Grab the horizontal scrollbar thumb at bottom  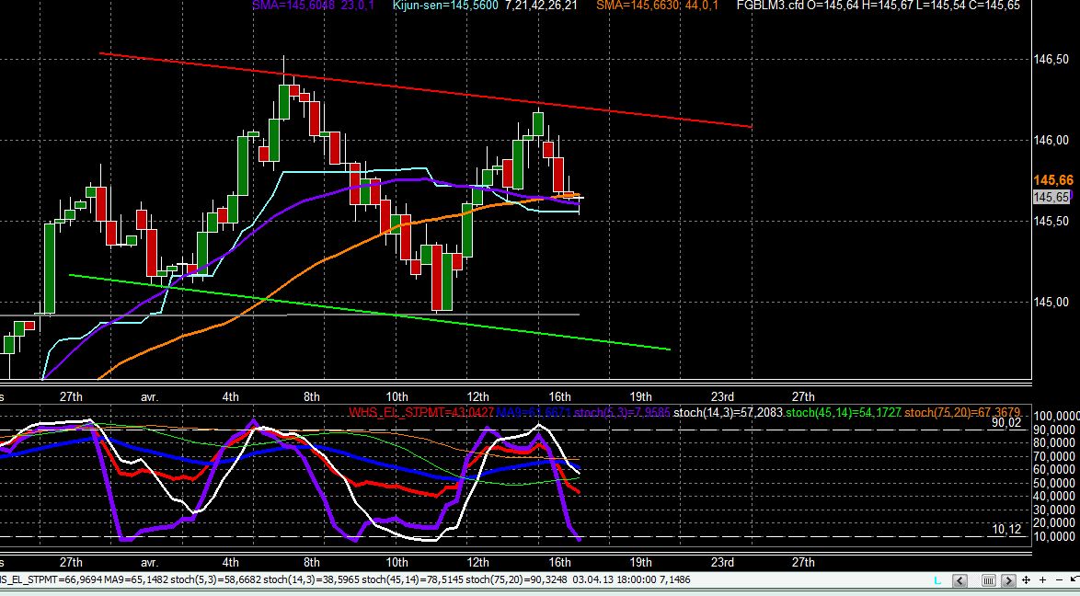click(989, 581)
